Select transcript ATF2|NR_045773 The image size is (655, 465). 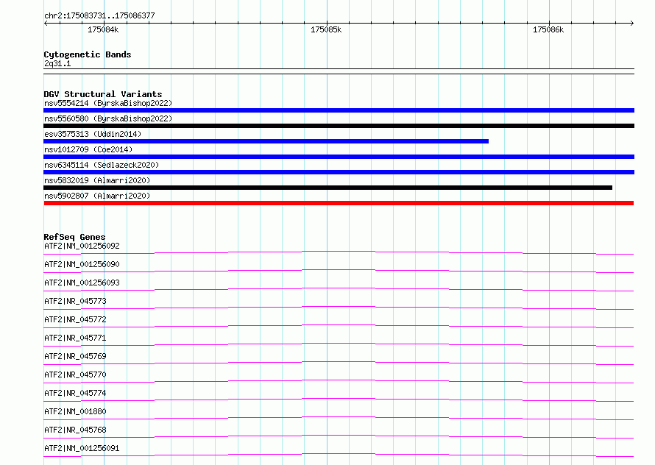(x=75, y=301)
